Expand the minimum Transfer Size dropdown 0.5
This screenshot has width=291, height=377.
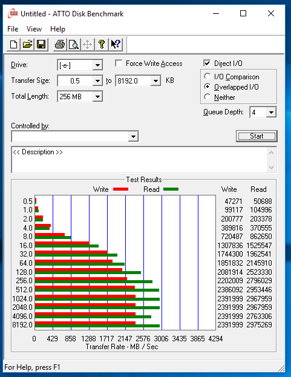[x=97, y=81]
